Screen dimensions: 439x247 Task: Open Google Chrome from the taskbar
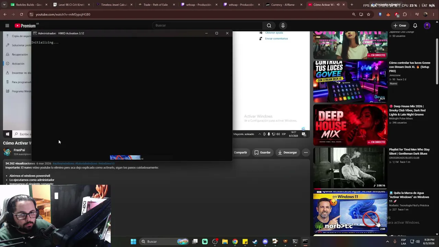[235, 242]
